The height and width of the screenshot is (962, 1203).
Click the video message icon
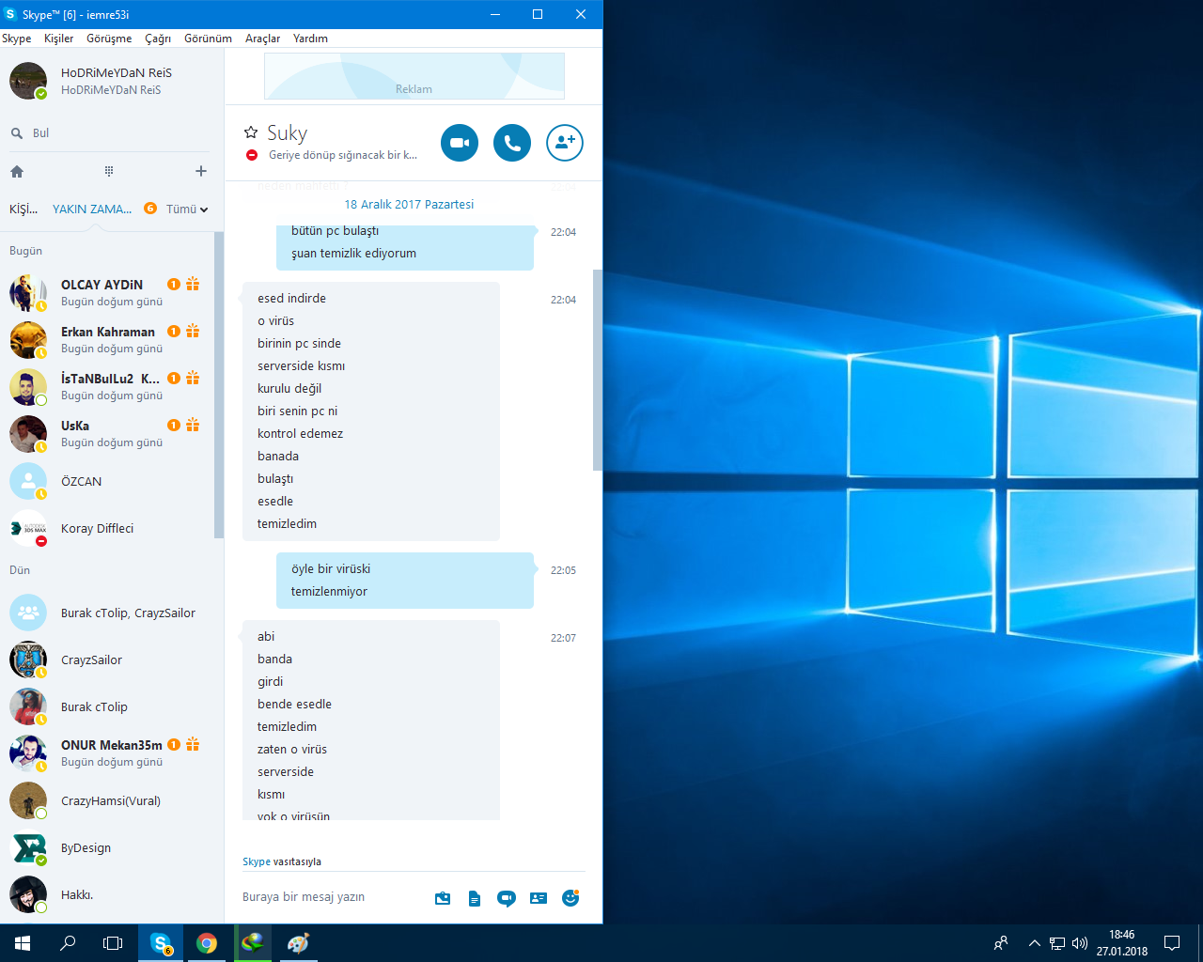[507, 898]
